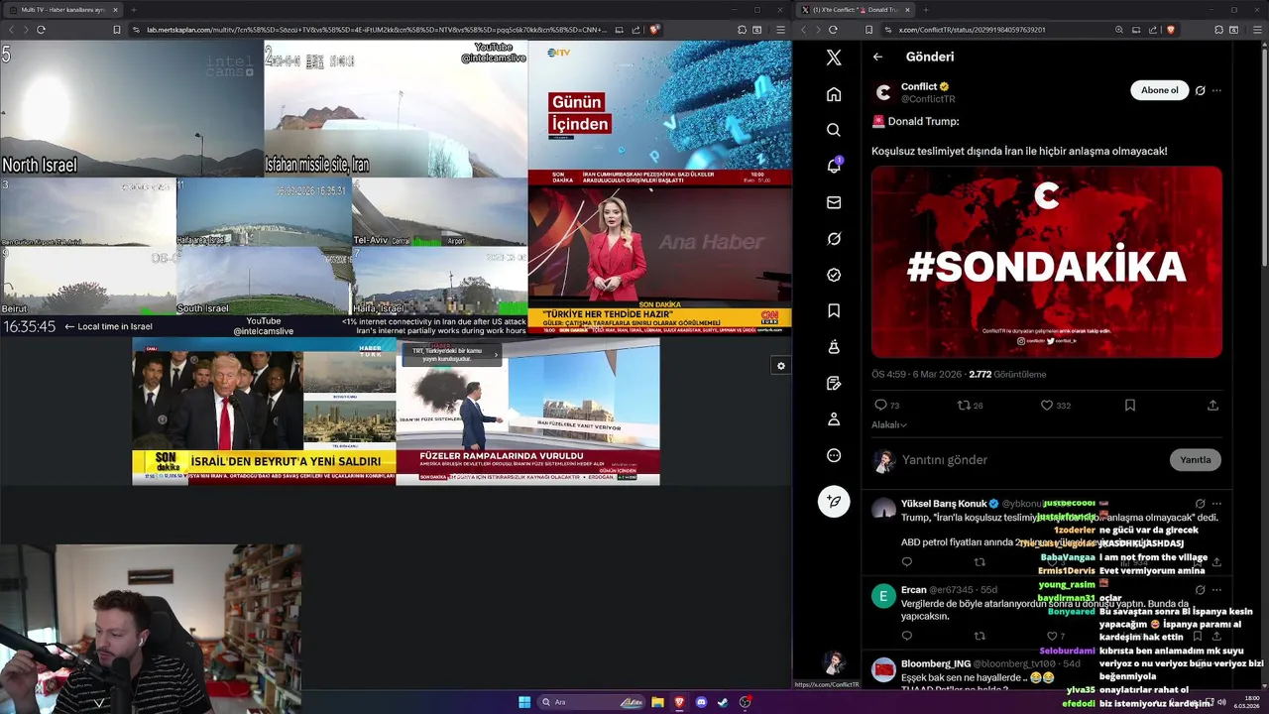Open X Explore search icon in sidebar
Image resolution: width=1269 pixels, height=714 pixels.
[834, 130]
